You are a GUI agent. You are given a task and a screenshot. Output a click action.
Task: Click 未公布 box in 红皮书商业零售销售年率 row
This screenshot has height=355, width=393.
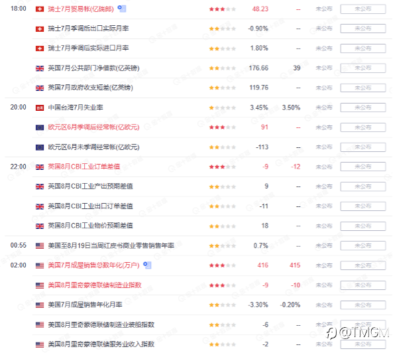click(363, 246)
